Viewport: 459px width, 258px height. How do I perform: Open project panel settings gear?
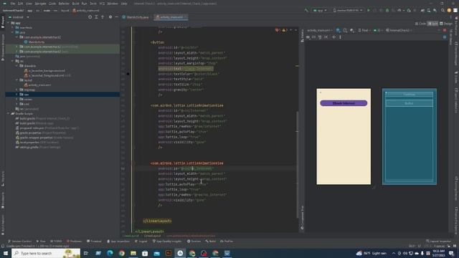click(x=110, y=17)
